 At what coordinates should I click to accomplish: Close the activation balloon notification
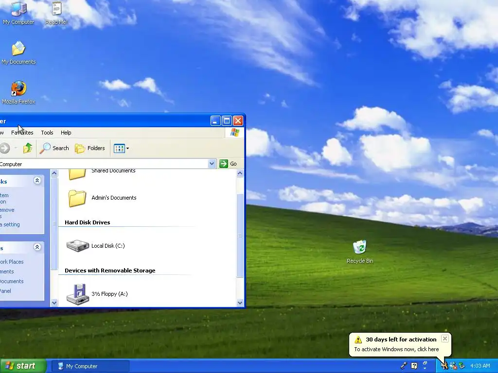click(x=445, y=339)
